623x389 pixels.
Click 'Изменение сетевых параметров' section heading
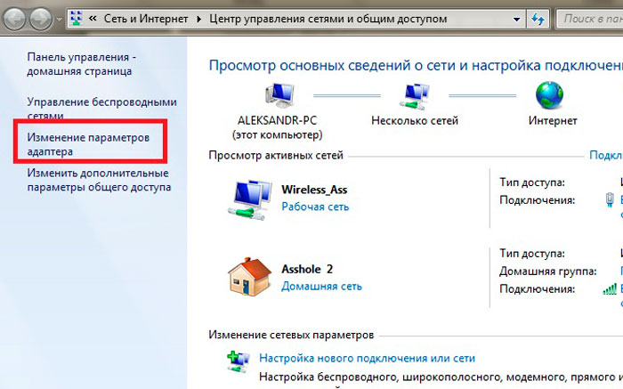291,335
